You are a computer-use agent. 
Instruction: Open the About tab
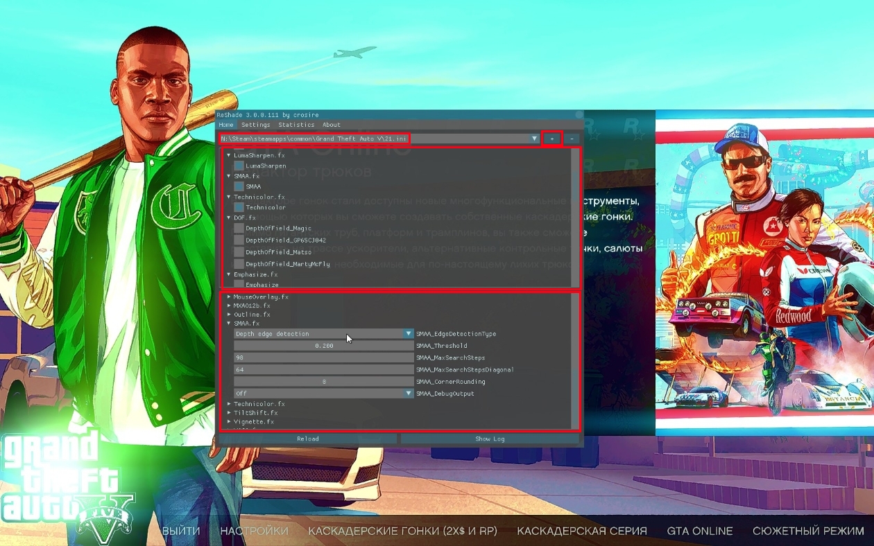(x=332, y=125)
